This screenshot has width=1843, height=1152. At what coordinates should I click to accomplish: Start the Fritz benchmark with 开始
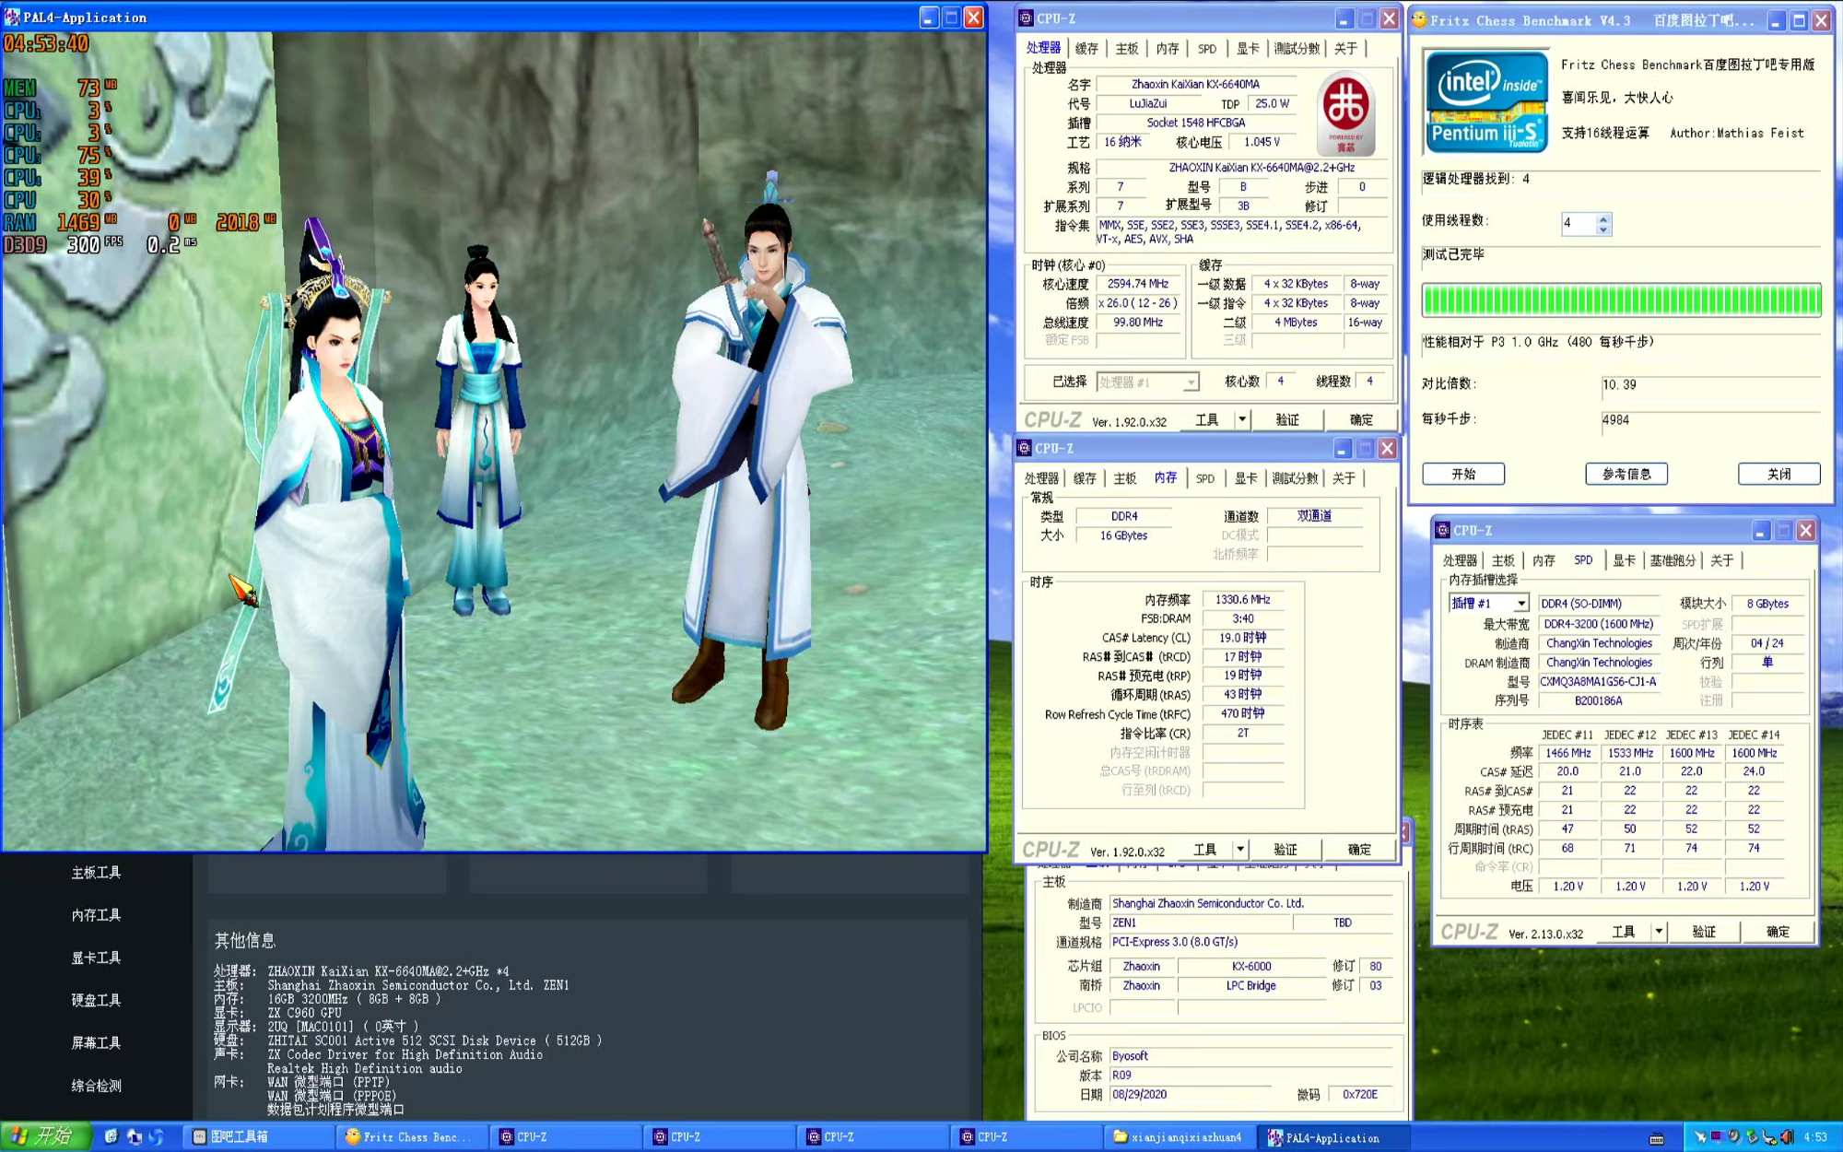coord(1463,474)
